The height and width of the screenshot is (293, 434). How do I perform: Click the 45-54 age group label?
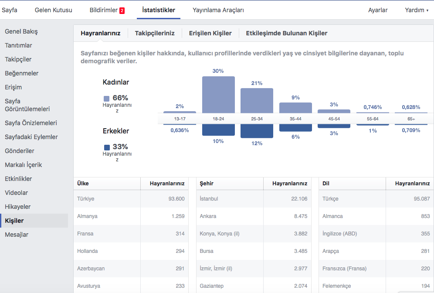pos(334,119)
